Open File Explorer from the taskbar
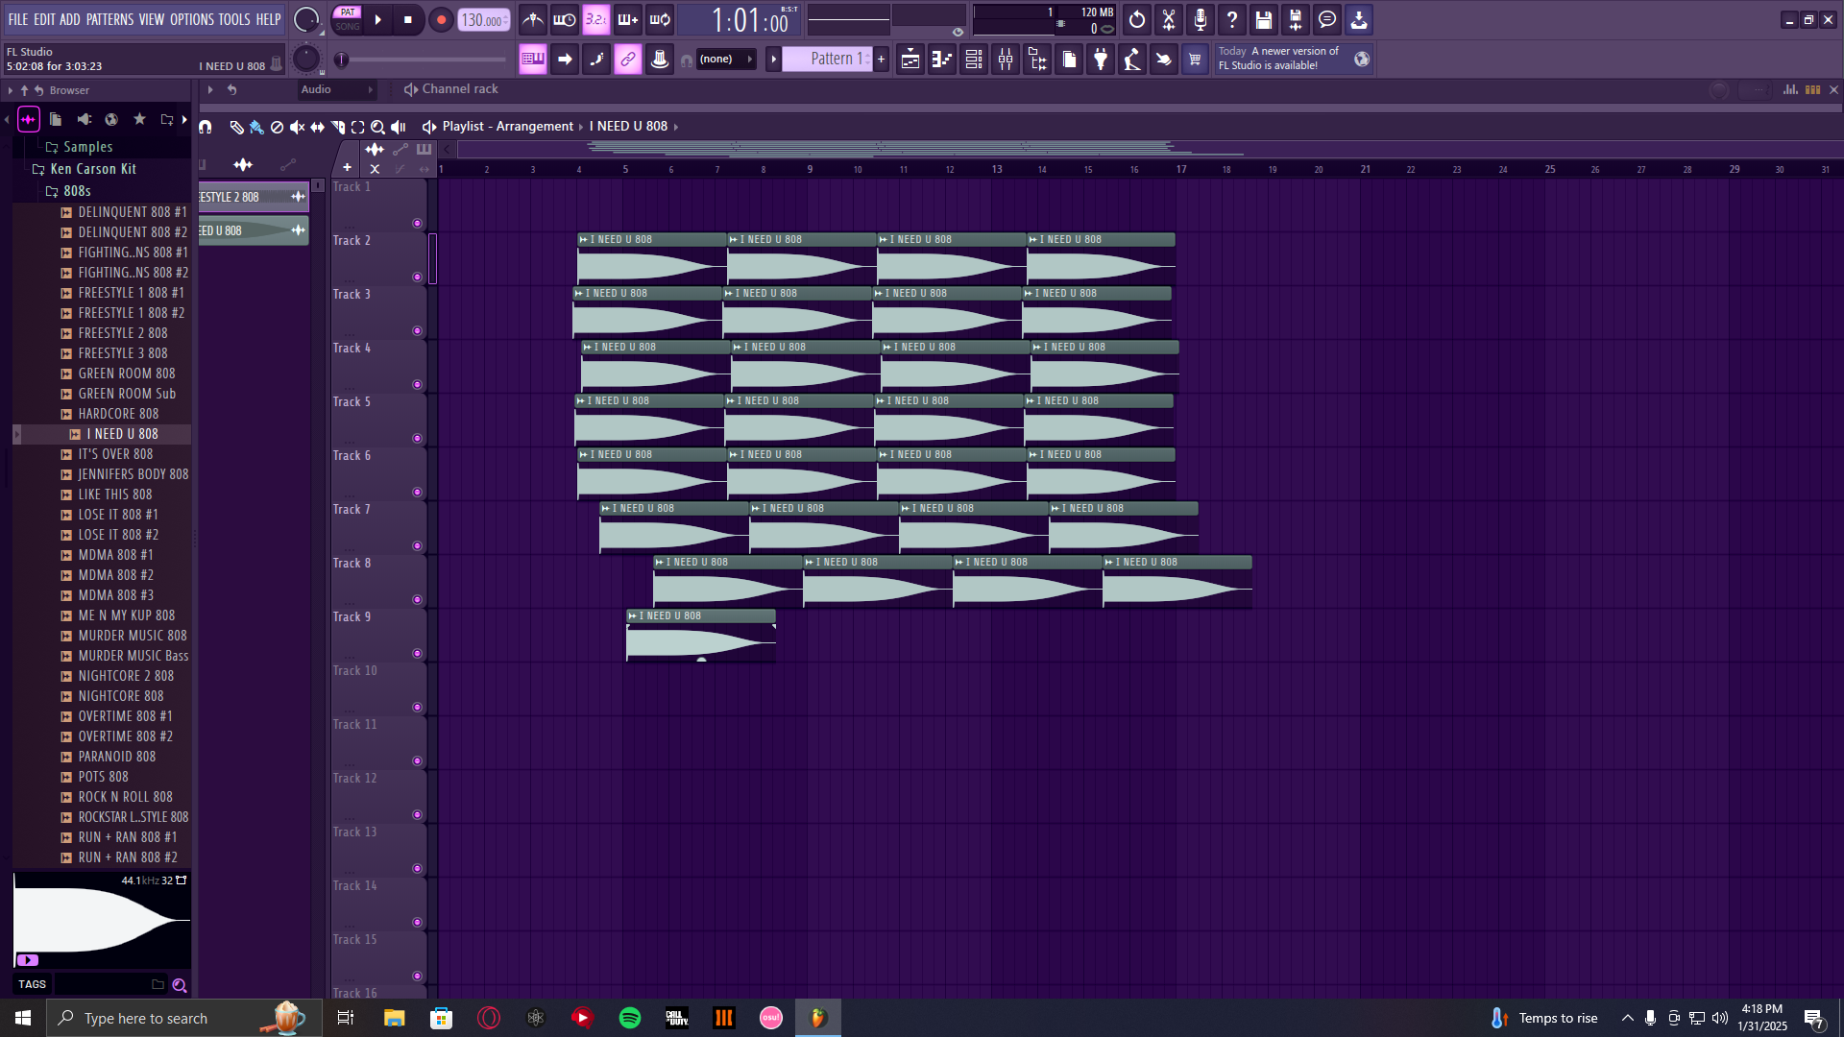The width and height of the screenshot is (1844, 1037). pyautogui.click(x=394, y=1018)
